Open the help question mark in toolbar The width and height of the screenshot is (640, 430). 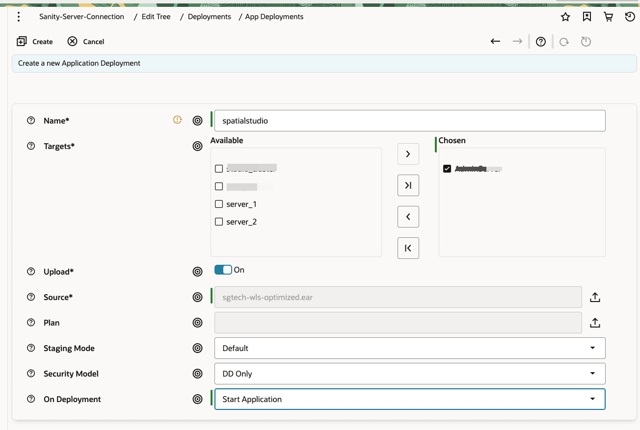pos(541,42)
